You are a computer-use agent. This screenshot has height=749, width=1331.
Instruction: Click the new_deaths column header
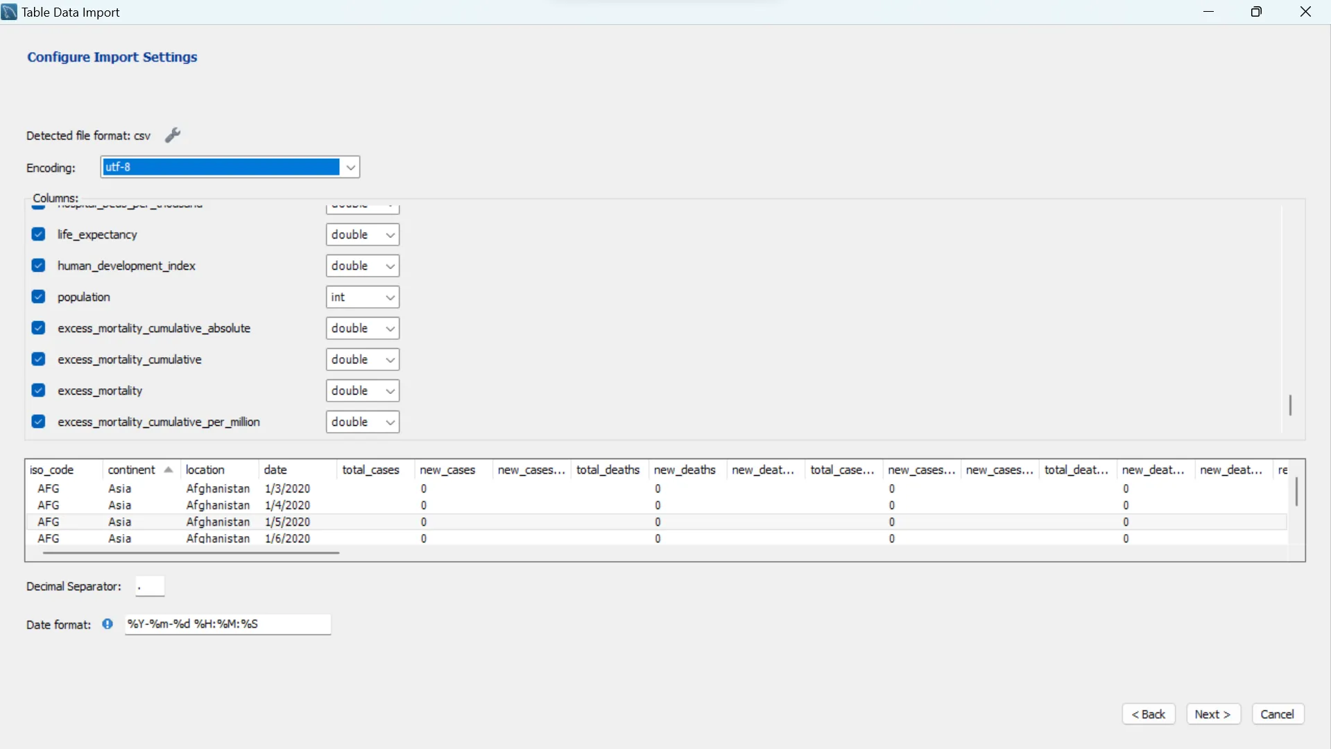pyautogui.click(x=687, y=470)
